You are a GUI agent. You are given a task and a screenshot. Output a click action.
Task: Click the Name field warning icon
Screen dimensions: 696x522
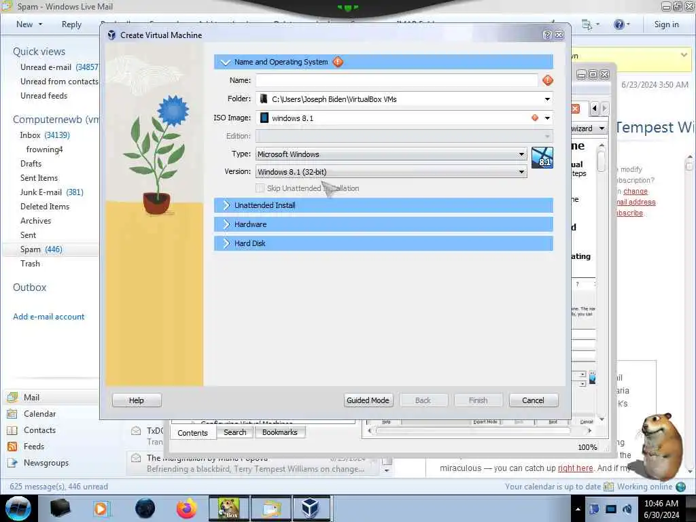click(548, 80)
